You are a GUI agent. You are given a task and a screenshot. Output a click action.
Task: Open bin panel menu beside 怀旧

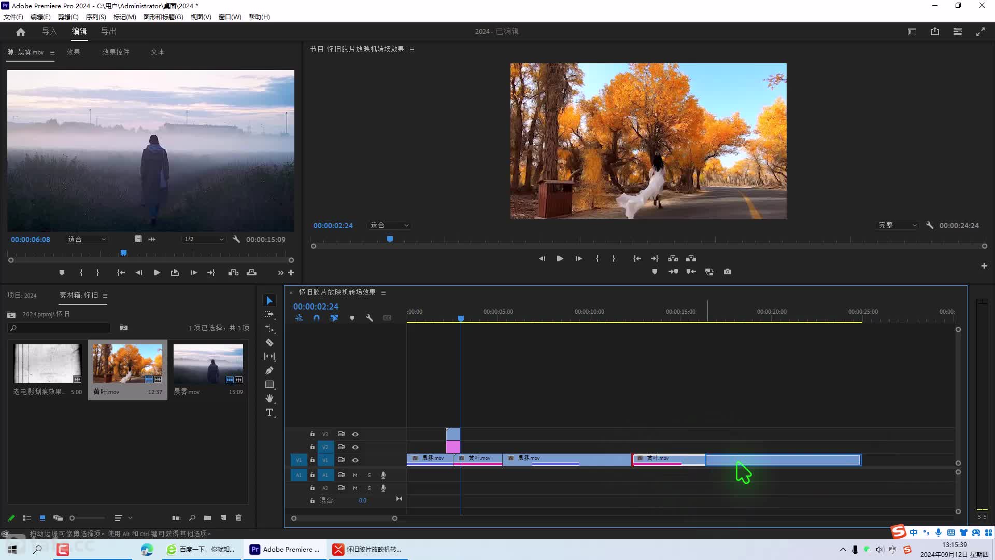click(105, 296)
